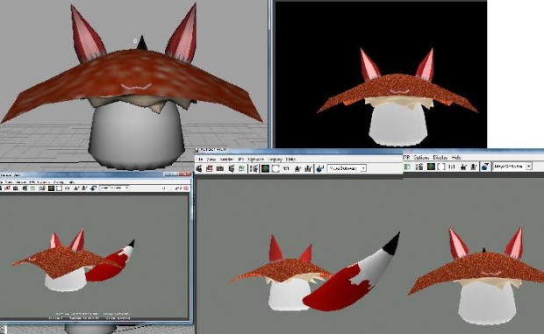Open File menu in middle Render View
Screen dimensions: 544x334
pyautogui.click(x=200, y=160)
